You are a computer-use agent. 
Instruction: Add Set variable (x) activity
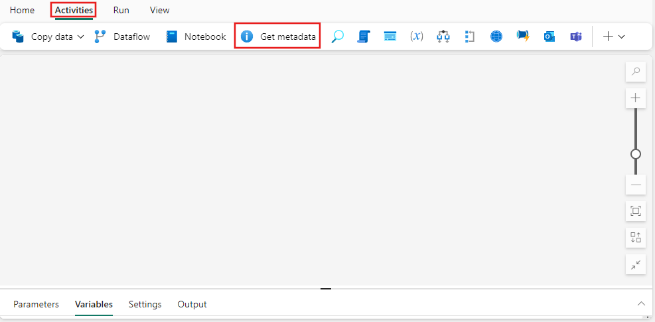click(417, 37)
